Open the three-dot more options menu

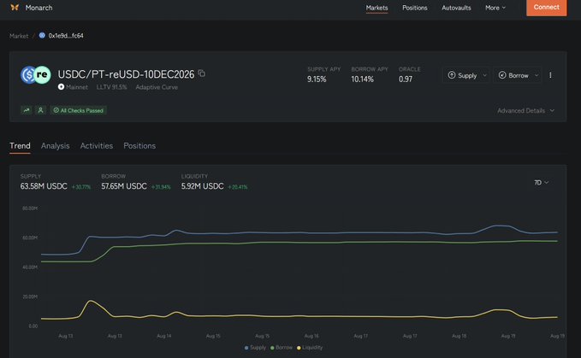click(550, 75)
